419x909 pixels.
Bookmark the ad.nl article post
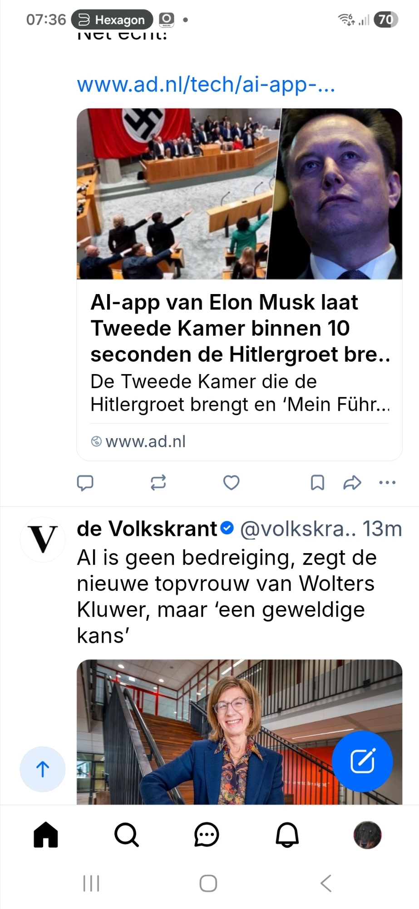(317, 482)
